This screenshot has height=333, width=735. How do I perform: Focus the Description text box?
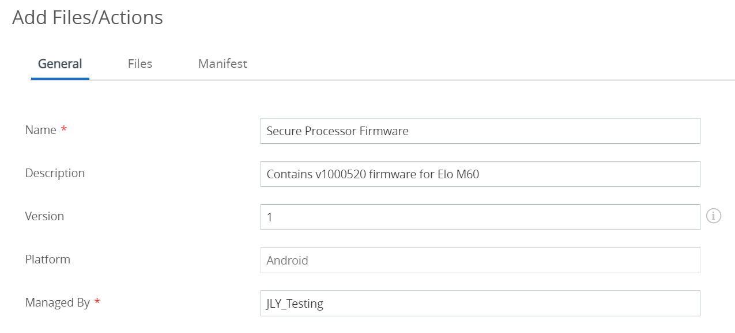tap(480, 174)
